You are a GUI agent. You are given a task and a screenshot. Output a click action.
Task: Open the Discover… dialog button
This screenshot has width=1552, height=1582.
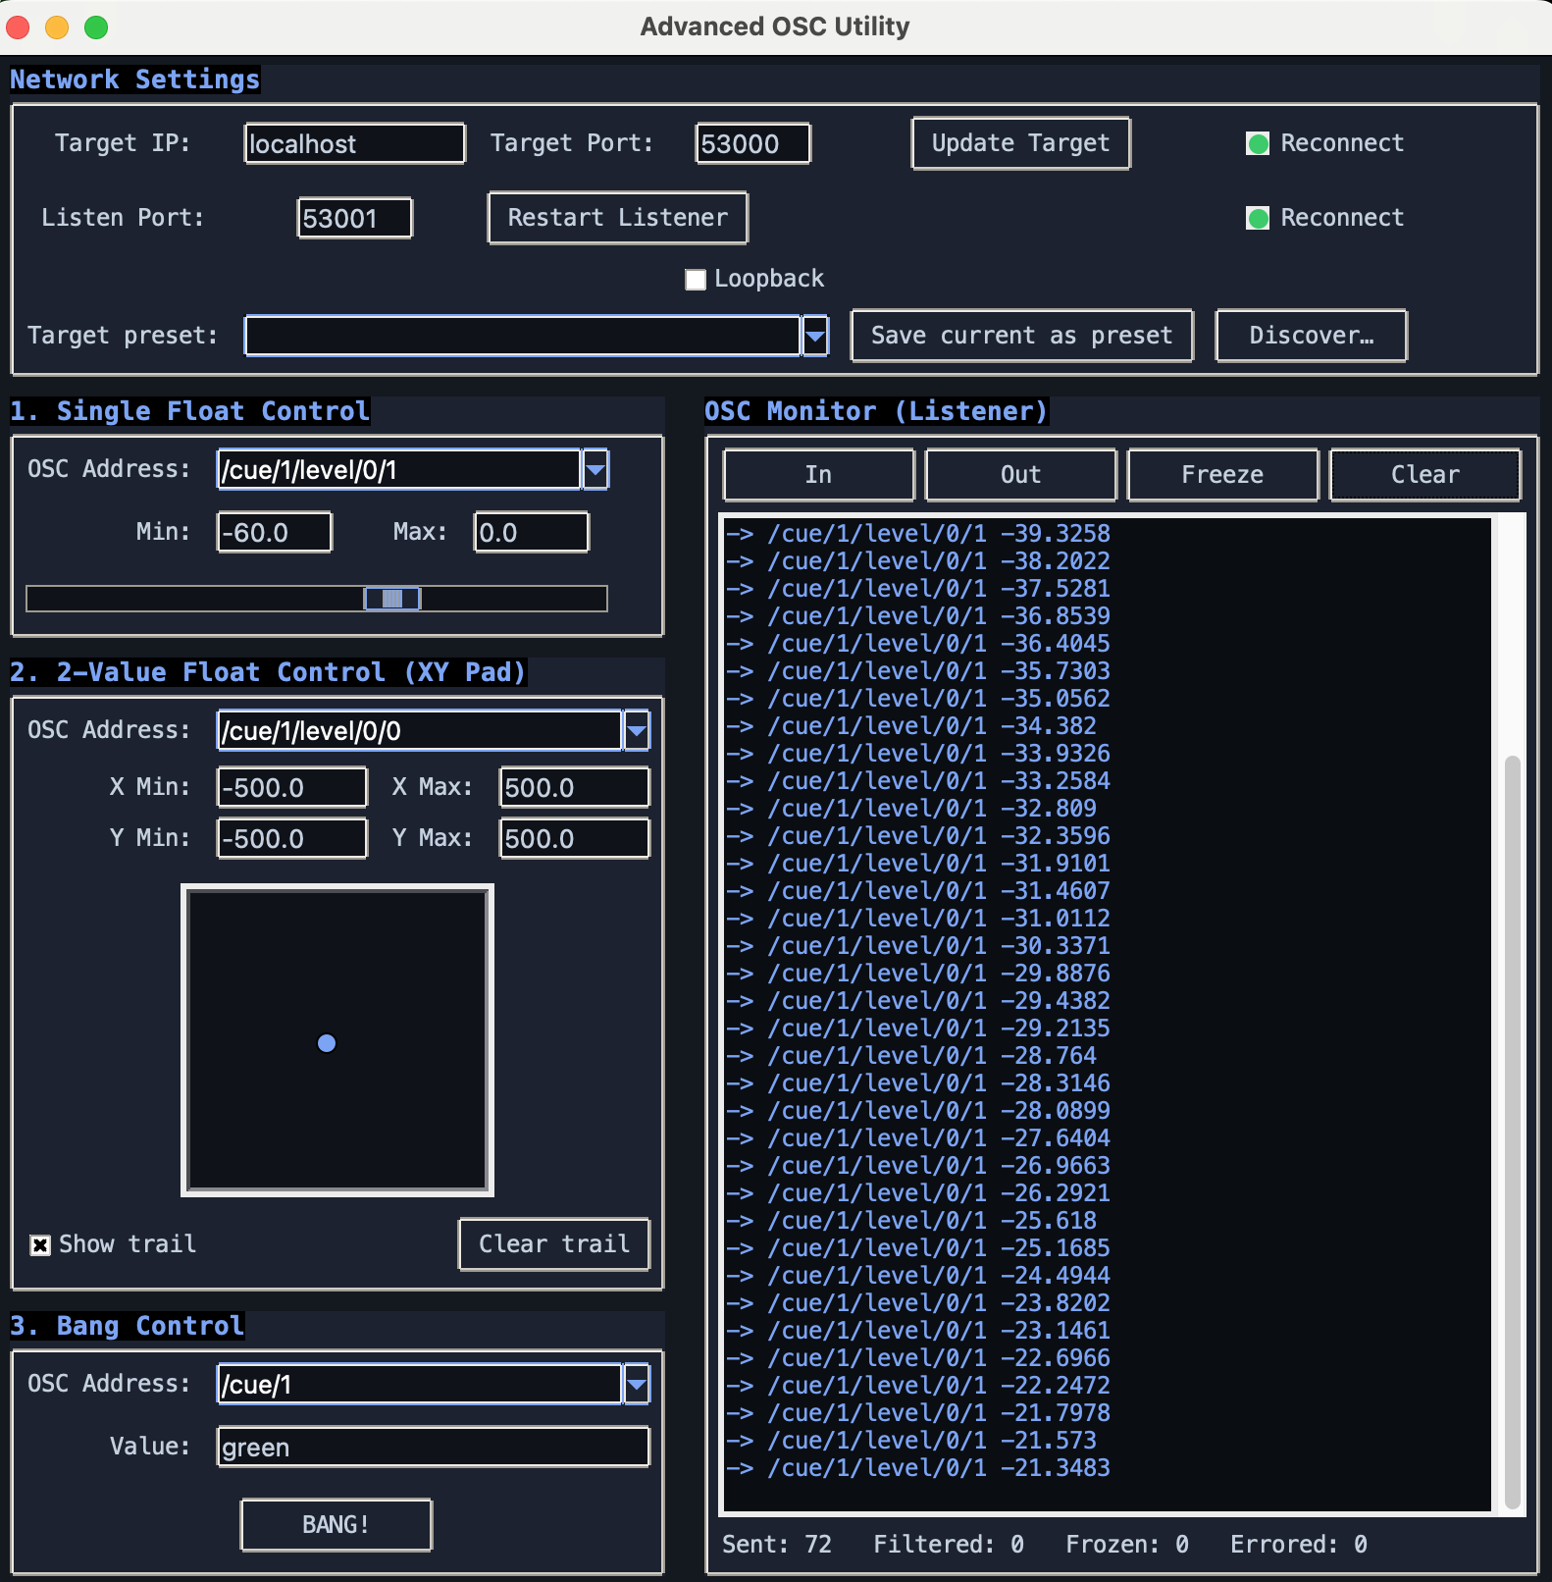tap(1312, 336)
